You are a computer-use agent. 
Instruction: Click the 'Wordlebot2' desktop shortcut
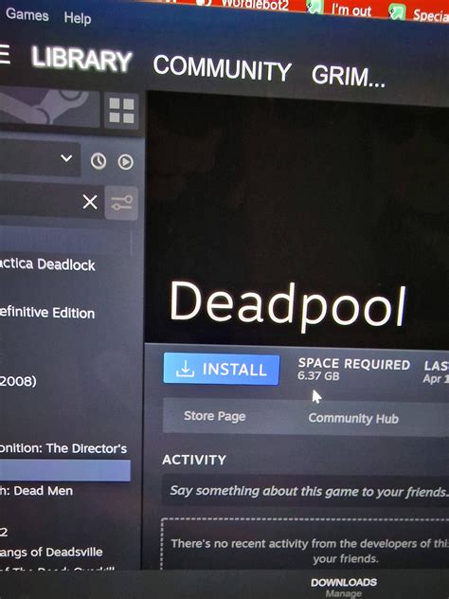tap(244, 5)
